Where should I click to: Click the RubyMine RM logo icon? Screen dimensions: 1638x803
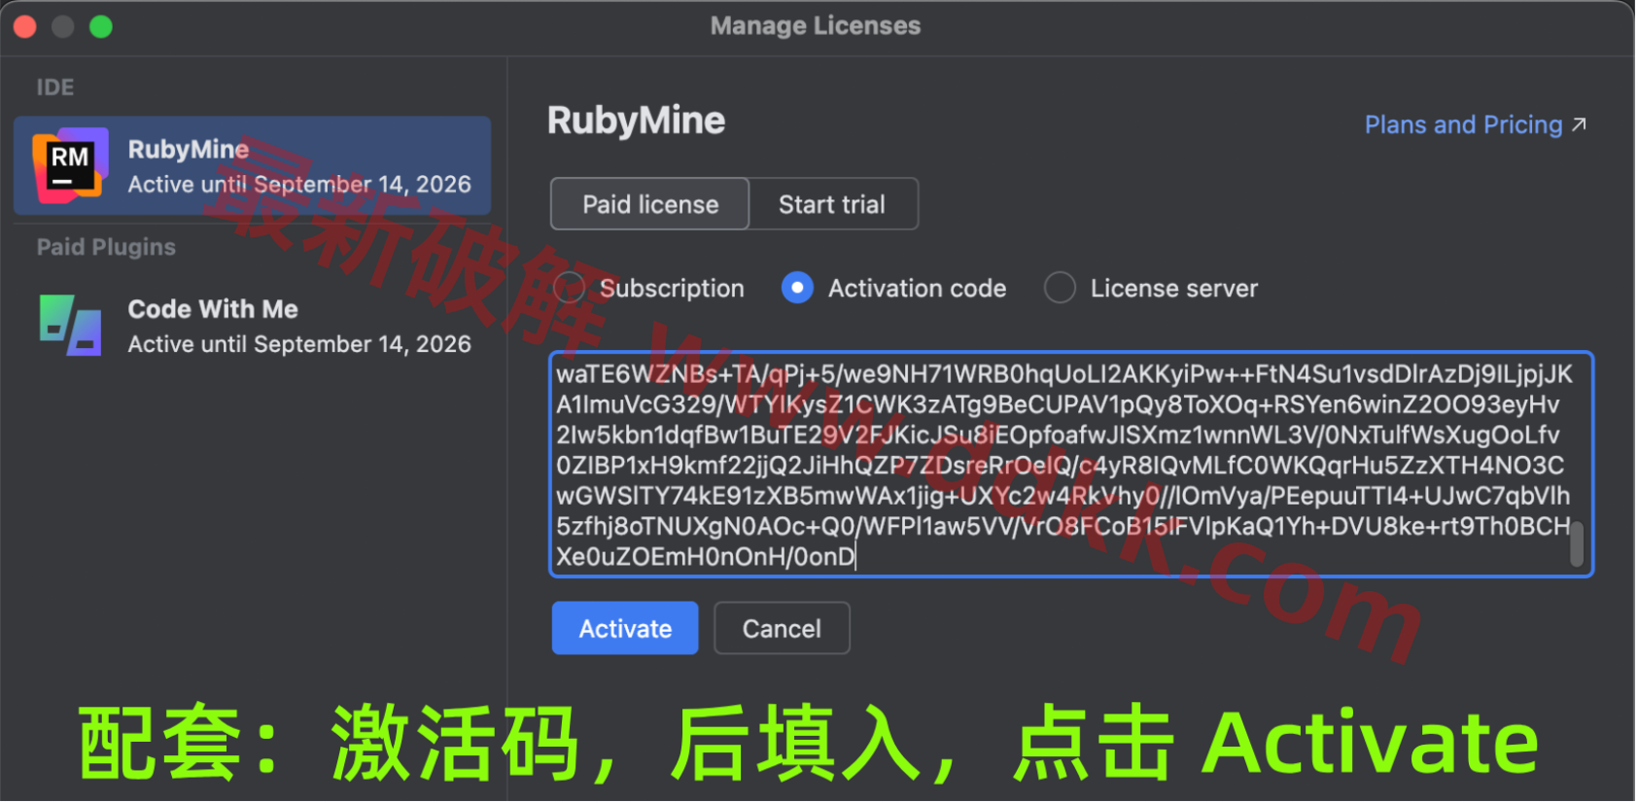click(69, 165)
